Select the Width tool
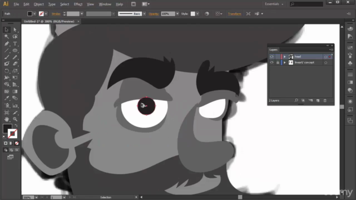The image size is (356, 200). coord(6,78)
